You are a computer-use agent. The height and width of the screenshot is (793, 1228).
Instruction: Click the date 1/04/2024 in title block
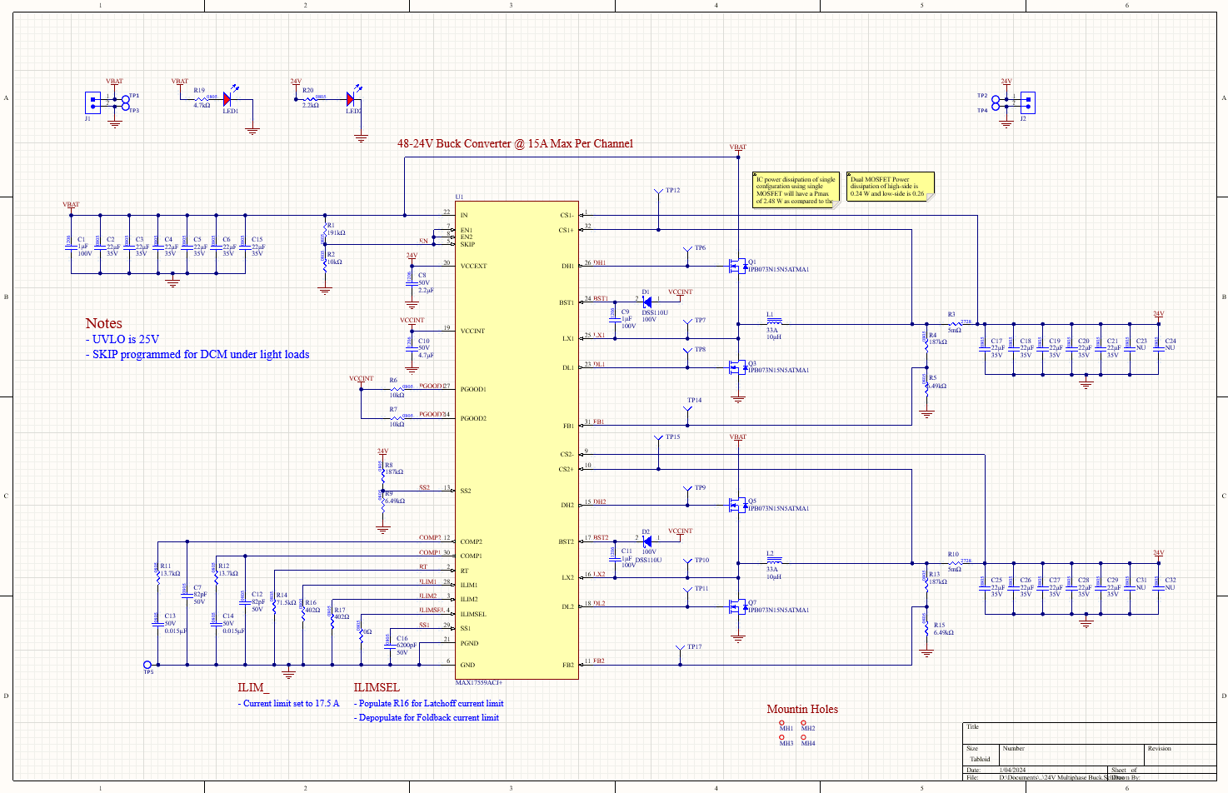pyautogui.click(x=1012, y=770)
